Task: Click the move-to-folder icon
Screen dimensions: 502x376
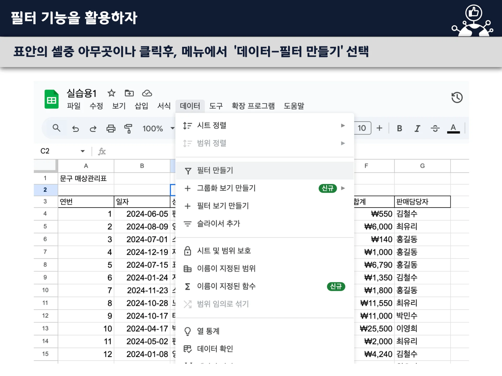Action: [x=129, y=93]
